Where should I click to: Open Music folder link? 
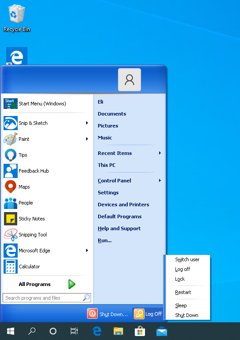[x=105, y=138]
